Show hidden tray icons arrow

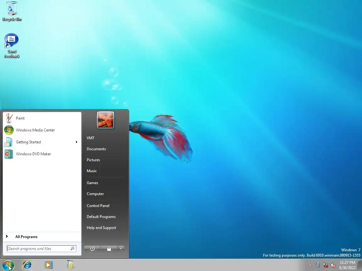[310, 265]
